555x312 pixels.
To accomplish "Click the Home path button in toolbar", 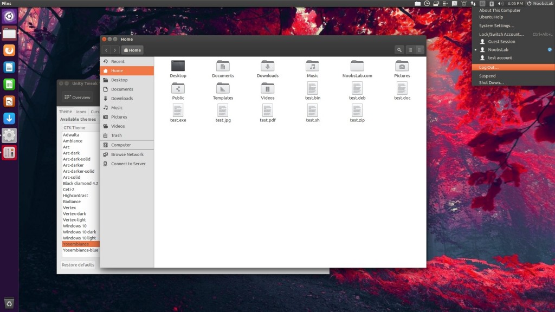I will pyautogui.click(x=132, y=50).
